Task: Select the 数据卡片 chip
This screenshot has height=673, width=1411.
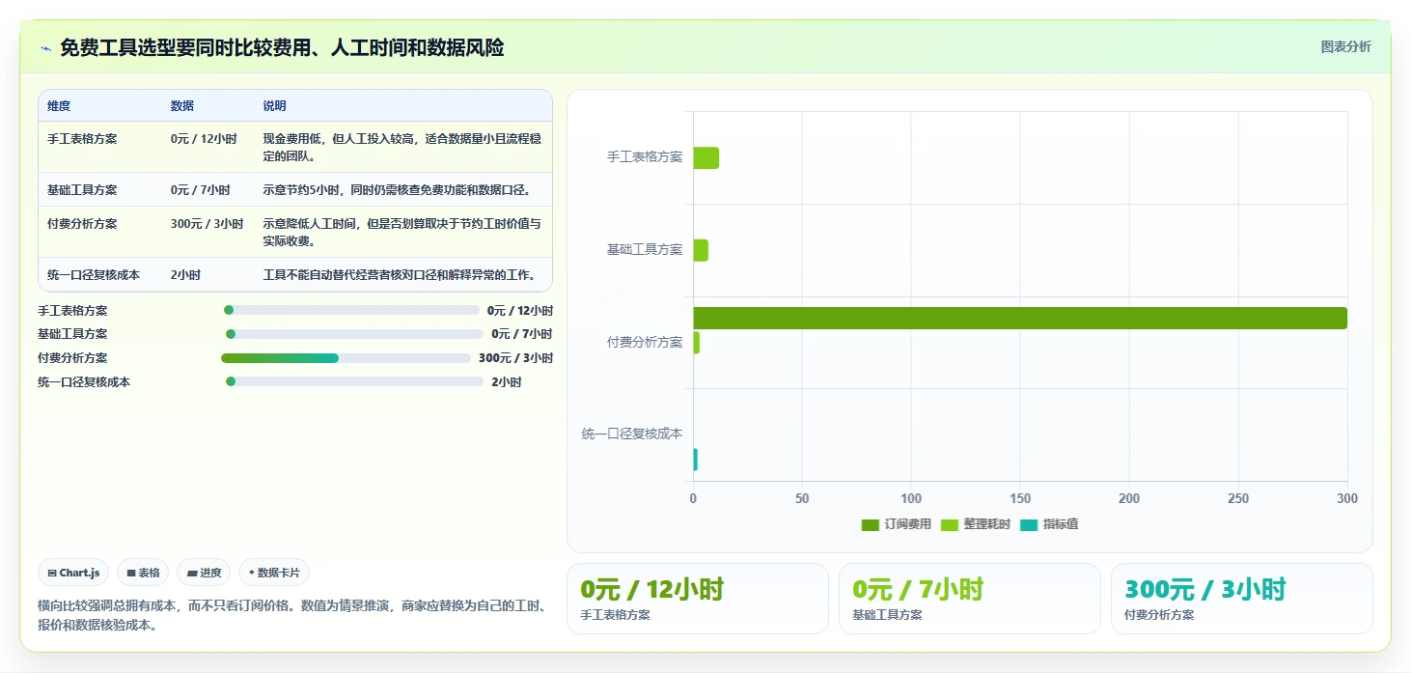Action: pyautogui.click(x=274, y=573)
